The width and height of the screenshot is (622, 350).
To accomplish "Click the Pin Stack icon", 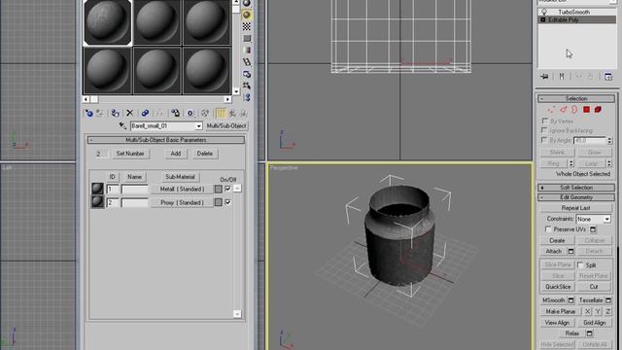I will point(544,76).
